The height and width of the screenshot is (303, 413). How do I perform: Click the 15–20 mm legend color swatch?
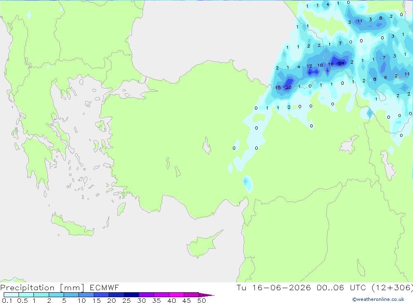[101, 295]
